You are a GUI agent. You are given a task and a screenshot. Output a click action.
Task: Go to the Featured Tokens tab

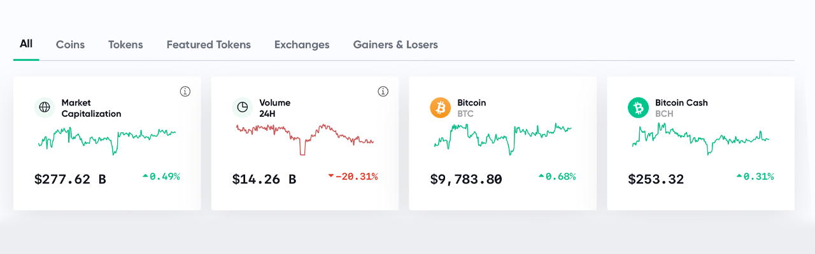pyautogui.click(x=209, y=44)
